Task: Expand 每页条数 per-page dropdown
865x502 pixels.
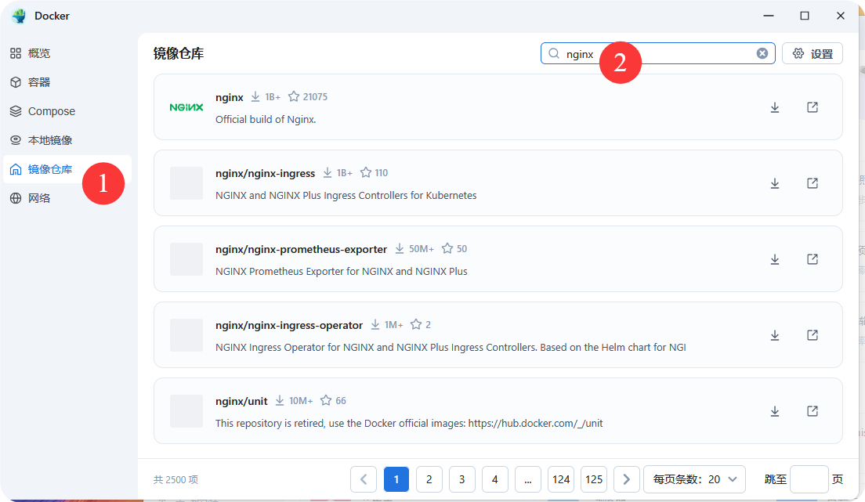Action: coord(694,479)
